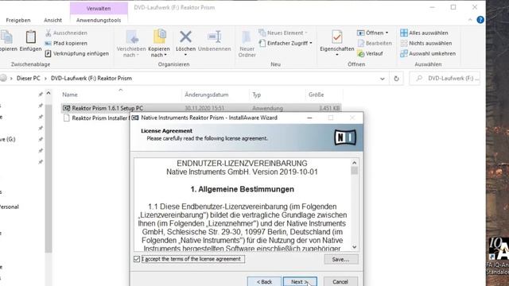Click Next button in installer
The height and width of the screenshot is (286, 509).
[300, 281]
